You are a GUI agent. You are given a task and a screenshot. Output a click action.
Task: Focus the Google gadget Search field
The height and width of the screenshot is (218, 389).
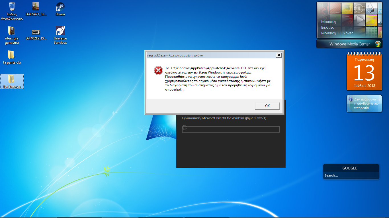351,175
